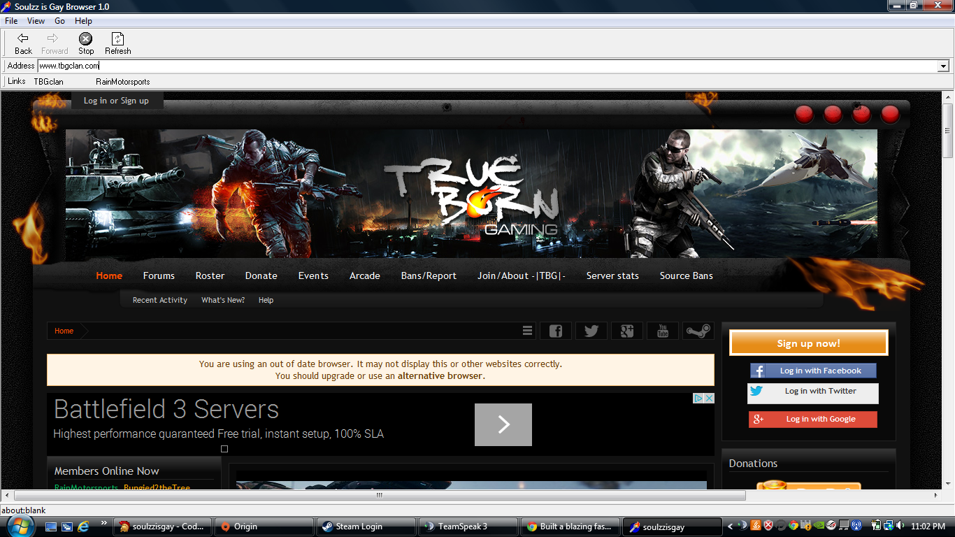The height and width of the screenshot is (537, 955).
Task: Open the volume speaker tray icon
Action: (900, 526)
